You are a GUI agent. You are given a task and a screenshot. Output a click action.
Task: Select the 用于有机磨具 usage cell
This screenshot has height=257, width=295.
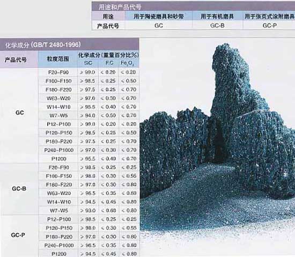(x=217, y=17)
